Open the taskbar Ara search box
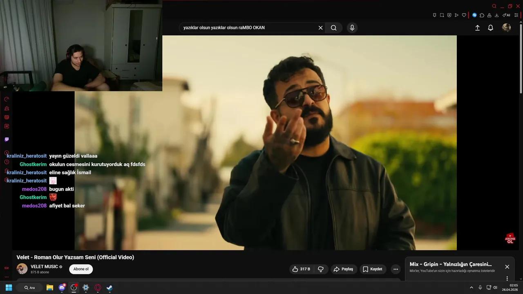523x294 pixels. coord(30,287)
